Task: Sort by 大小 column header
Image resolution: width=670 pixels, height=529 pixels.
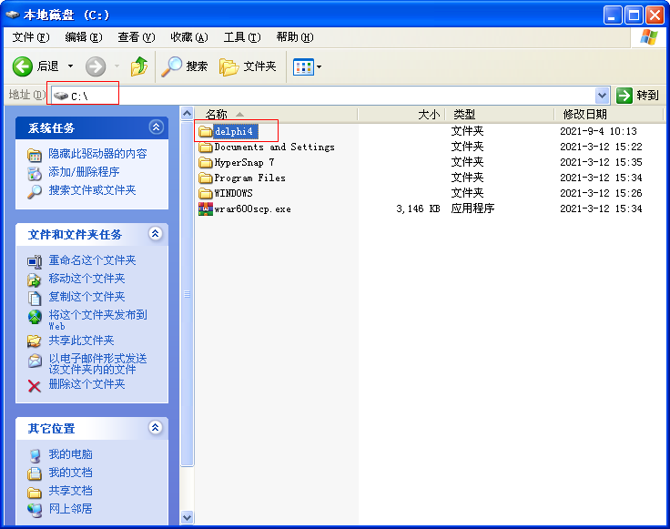Action: pyautogui.click(x=401, y=115)
